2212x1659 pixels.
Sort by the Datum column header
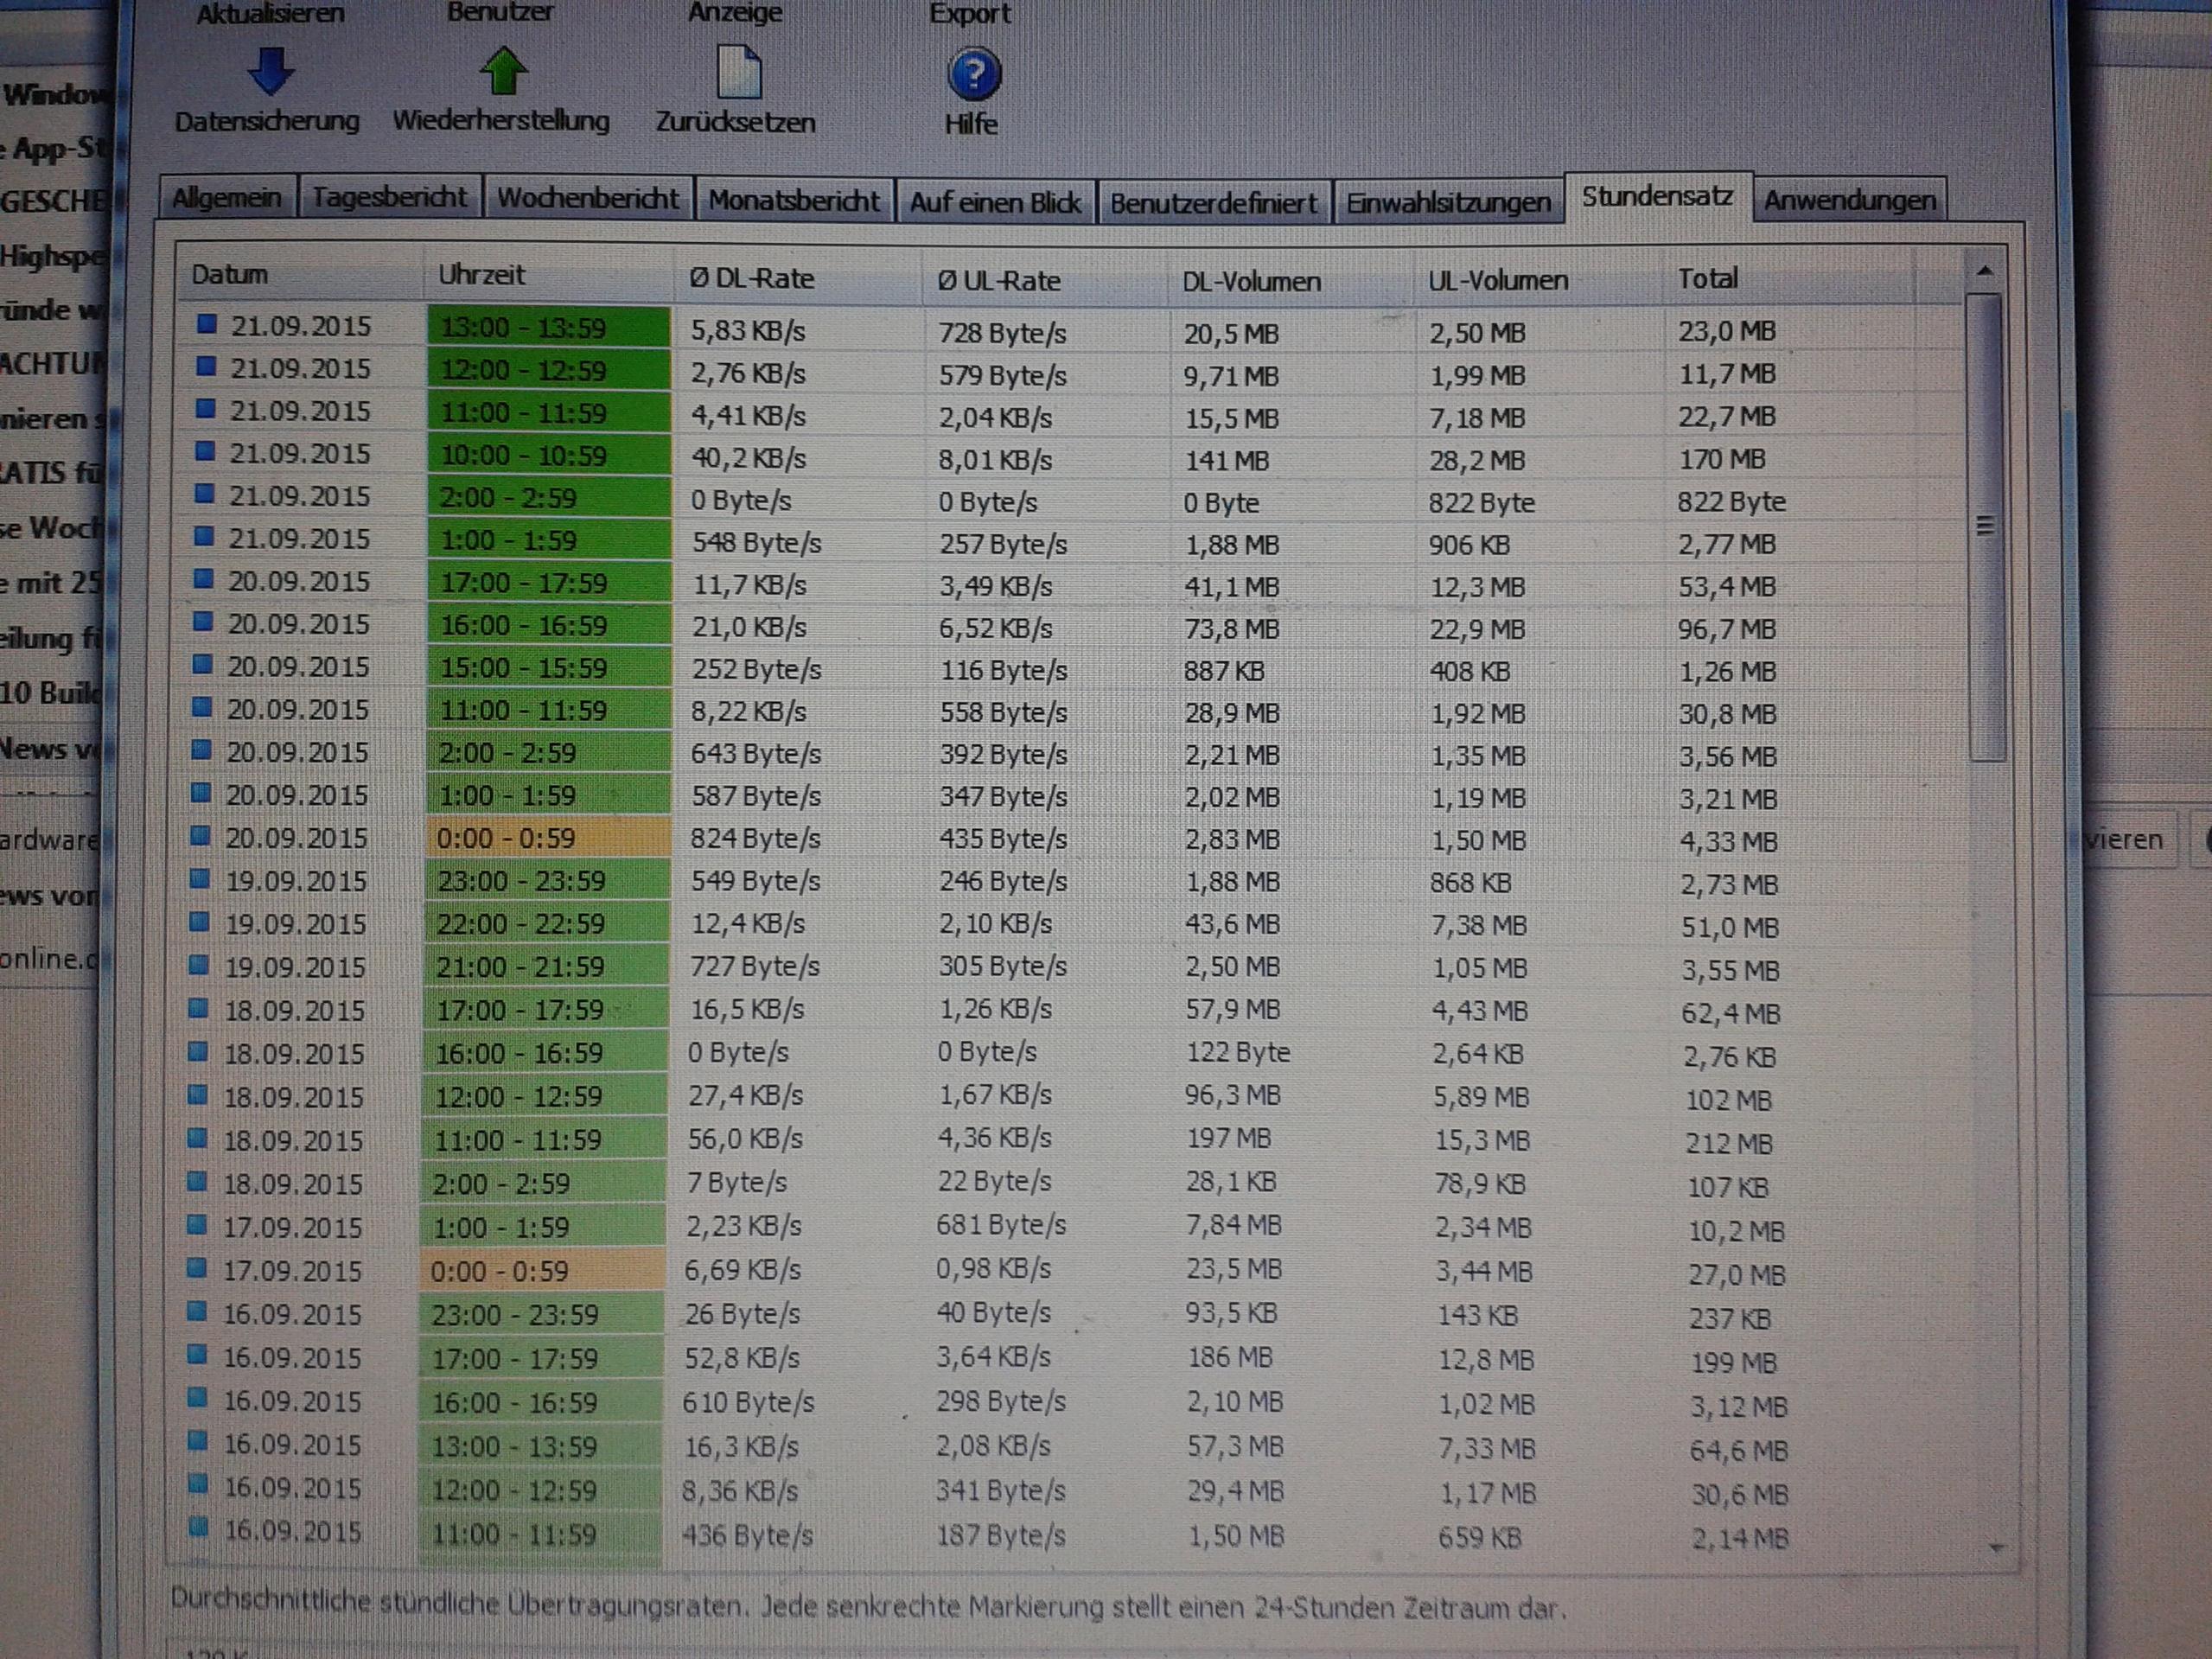pyautogui.click(x=229, y=274)
